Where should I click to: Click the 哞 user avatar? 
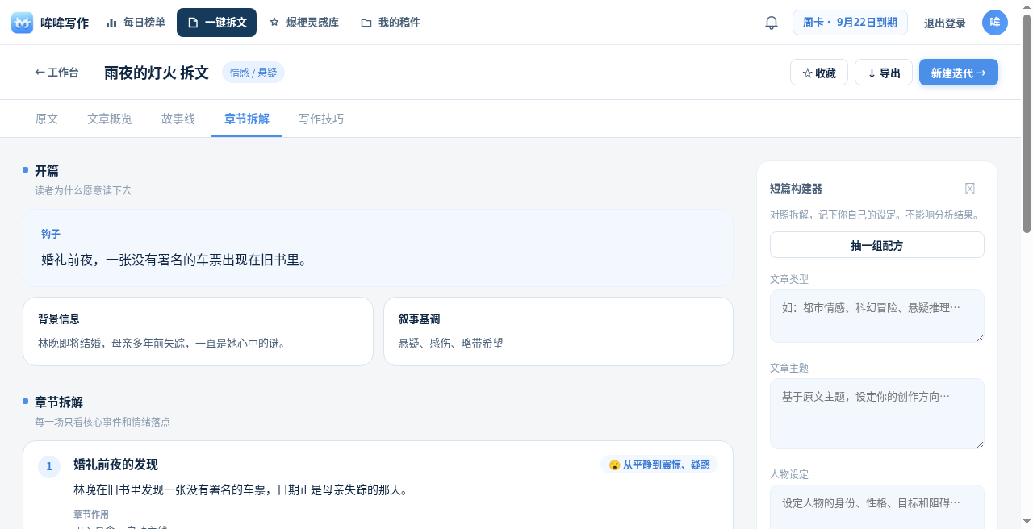(995, 23)
